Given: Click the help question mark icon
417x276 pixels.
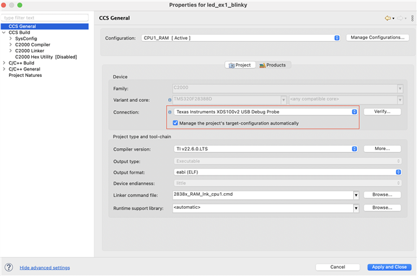Looking at the screenshot, I should click(x=9, y=267).
